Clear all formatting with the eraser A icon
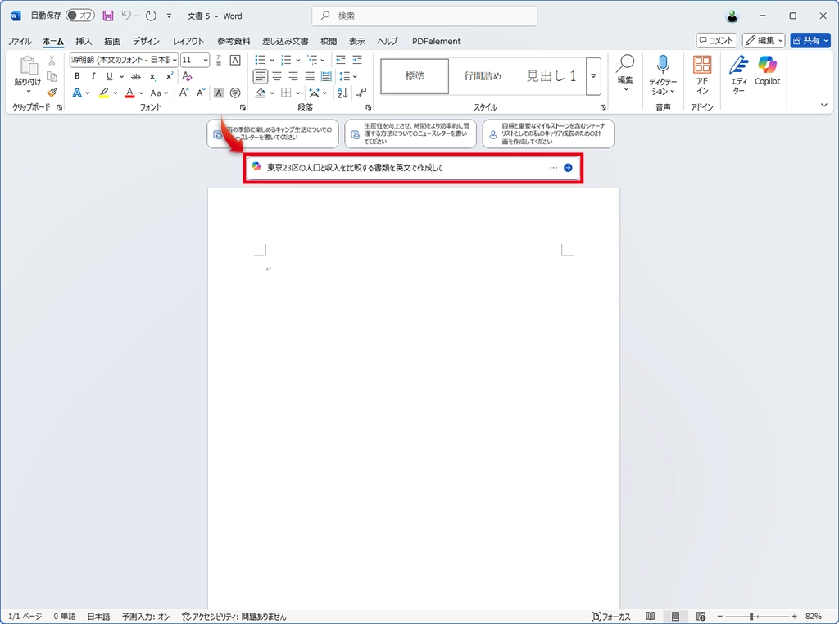 [x=187, y=76]
